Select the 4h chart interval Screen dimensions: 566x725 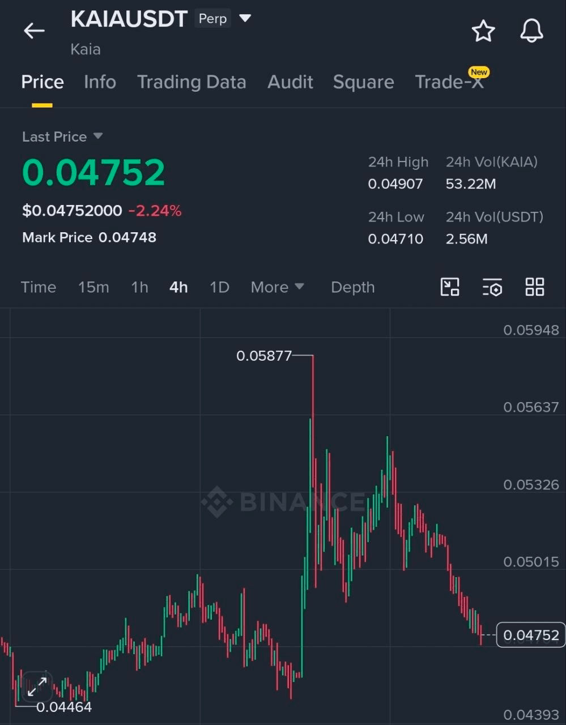[178, 287]
